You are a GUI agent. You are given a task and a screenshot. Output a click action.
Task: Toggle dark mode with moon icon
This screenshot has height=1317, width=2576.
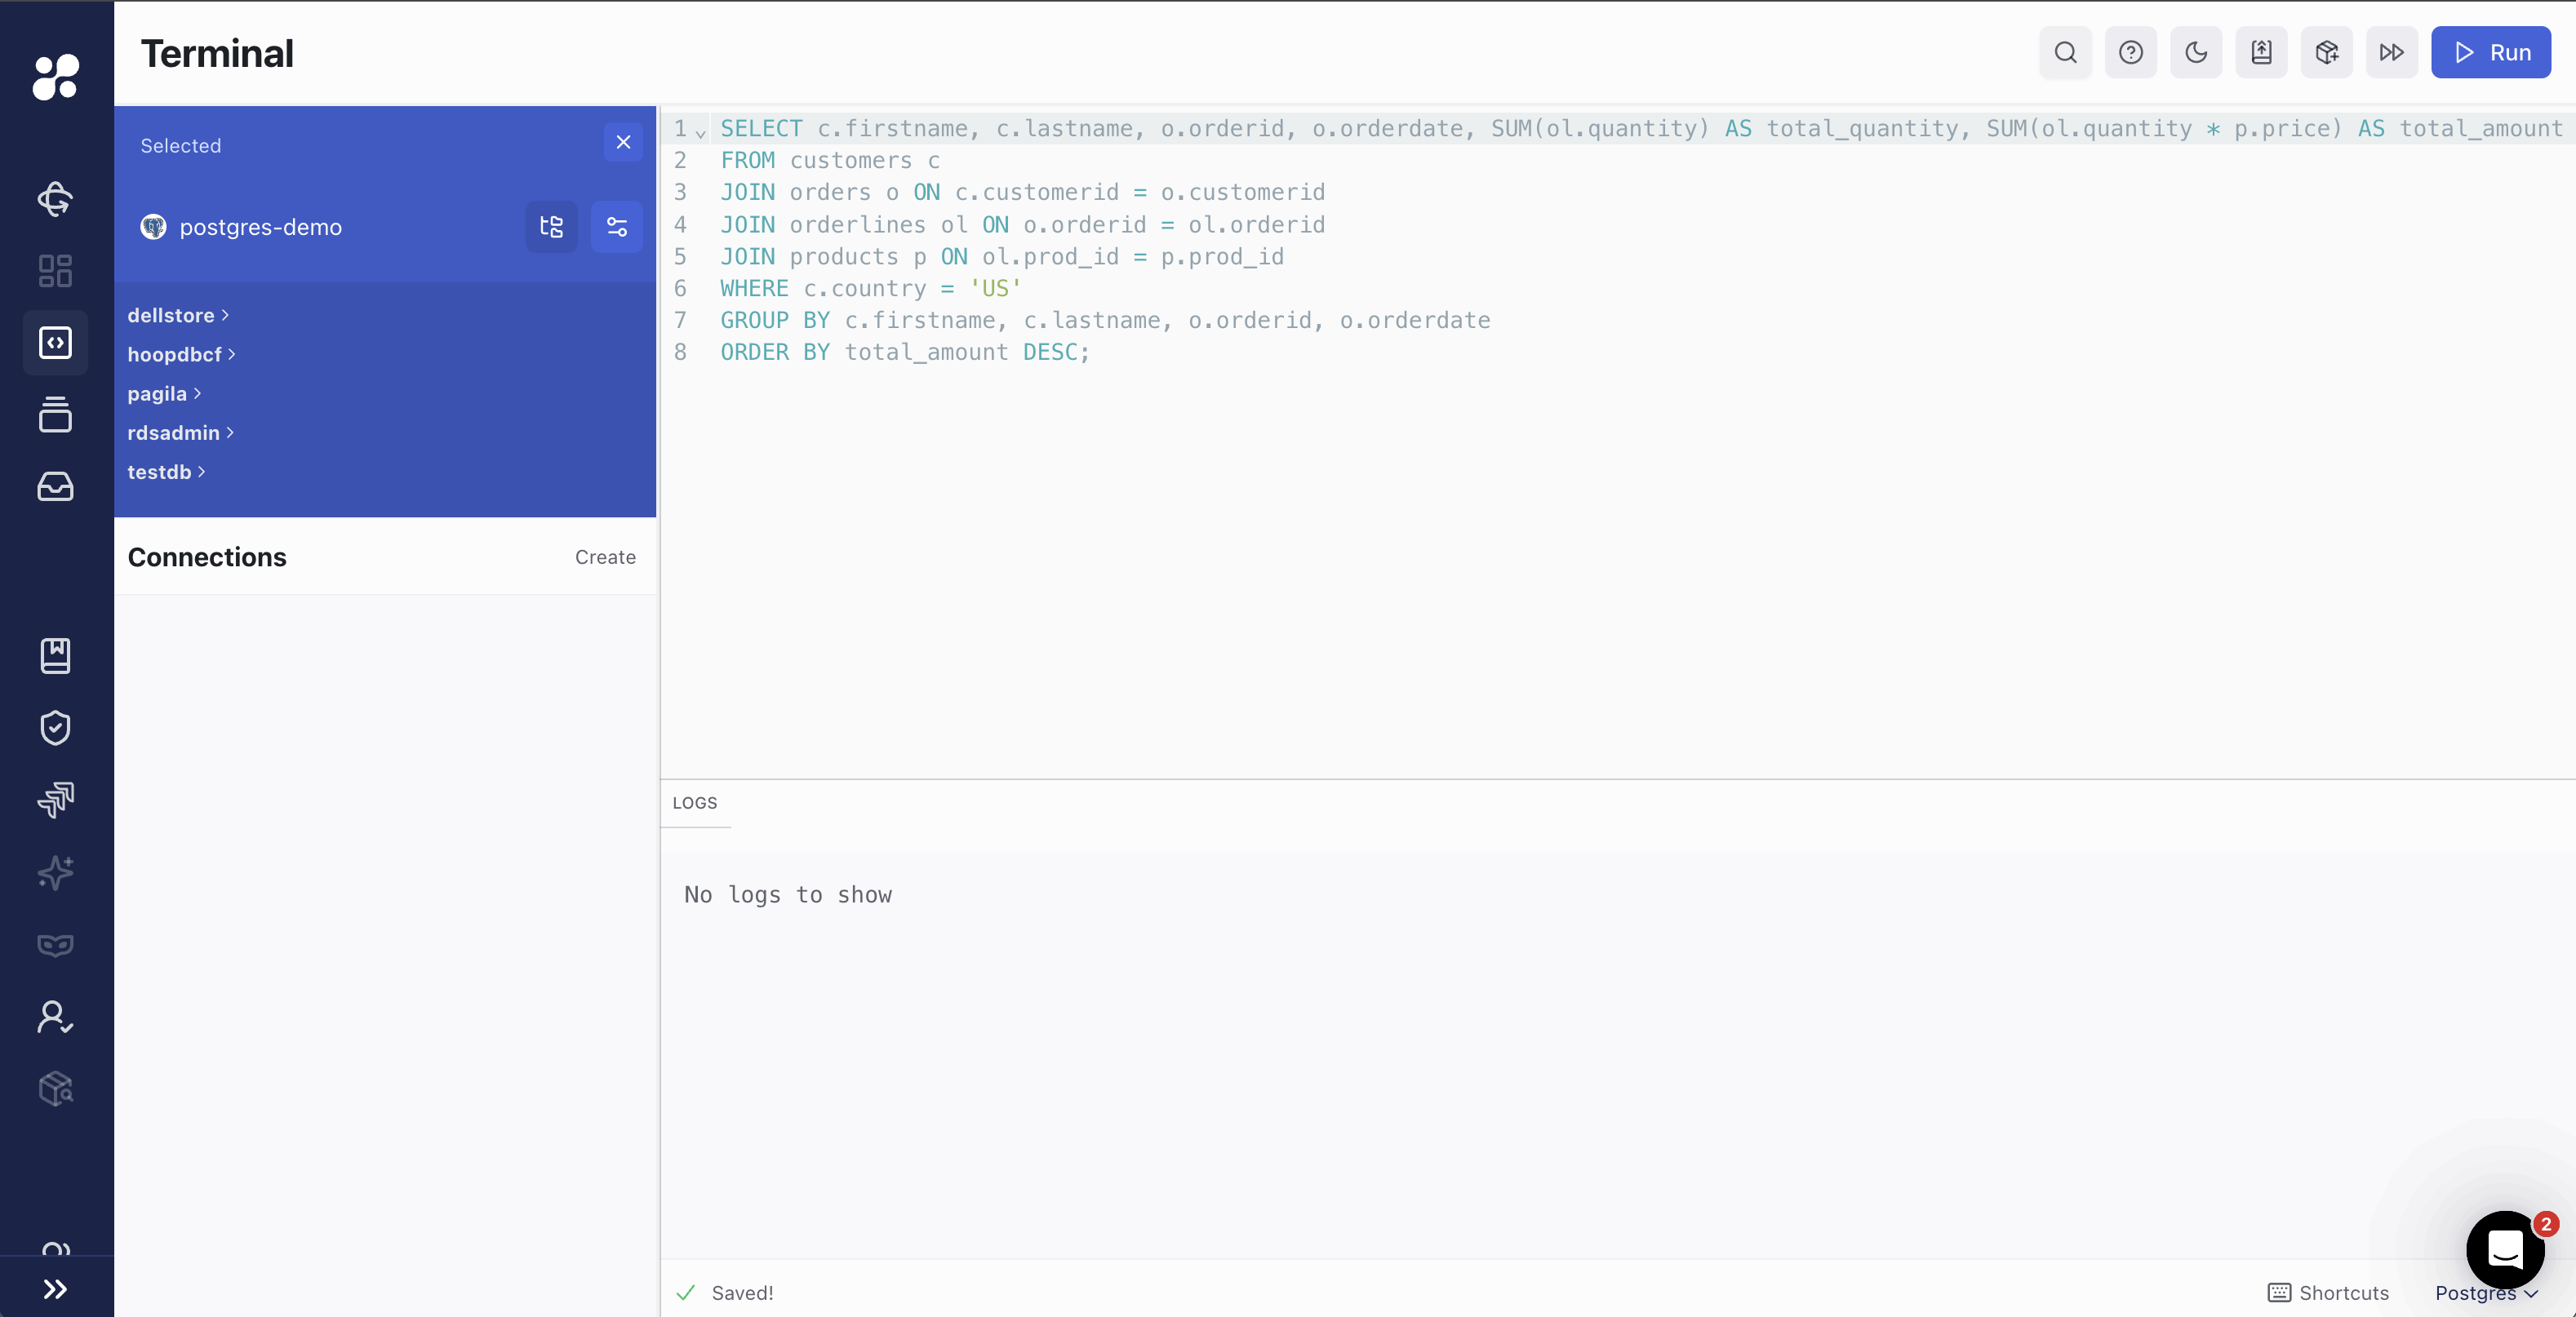(x=2196, y=52)
